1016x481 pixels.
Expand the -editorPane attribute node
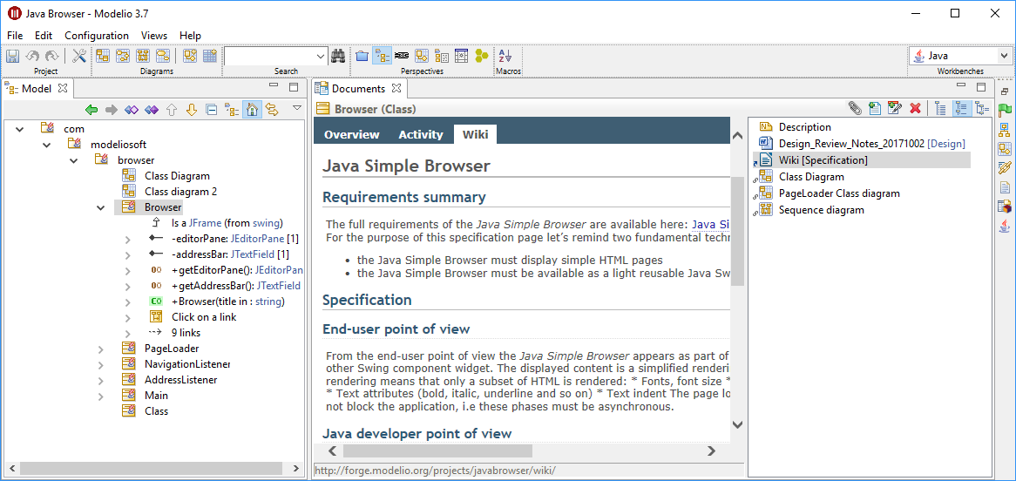[x=127, y=240]
